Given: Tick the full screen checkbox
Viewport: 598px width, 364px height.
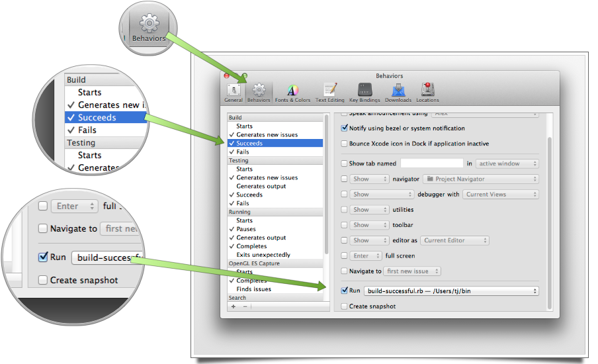Looking at the screenshot, I should tap(345, 255).
